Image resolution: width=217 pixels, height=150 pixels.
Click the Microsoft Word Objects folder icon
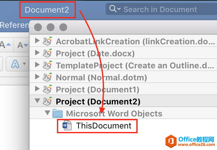click(58, 113)
